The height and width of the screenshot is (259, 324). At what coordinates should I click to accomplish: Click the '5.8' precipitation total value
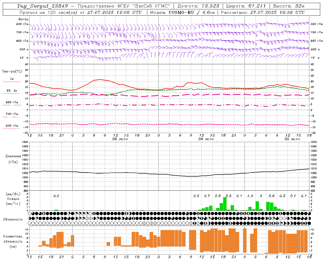pos(272,196)
